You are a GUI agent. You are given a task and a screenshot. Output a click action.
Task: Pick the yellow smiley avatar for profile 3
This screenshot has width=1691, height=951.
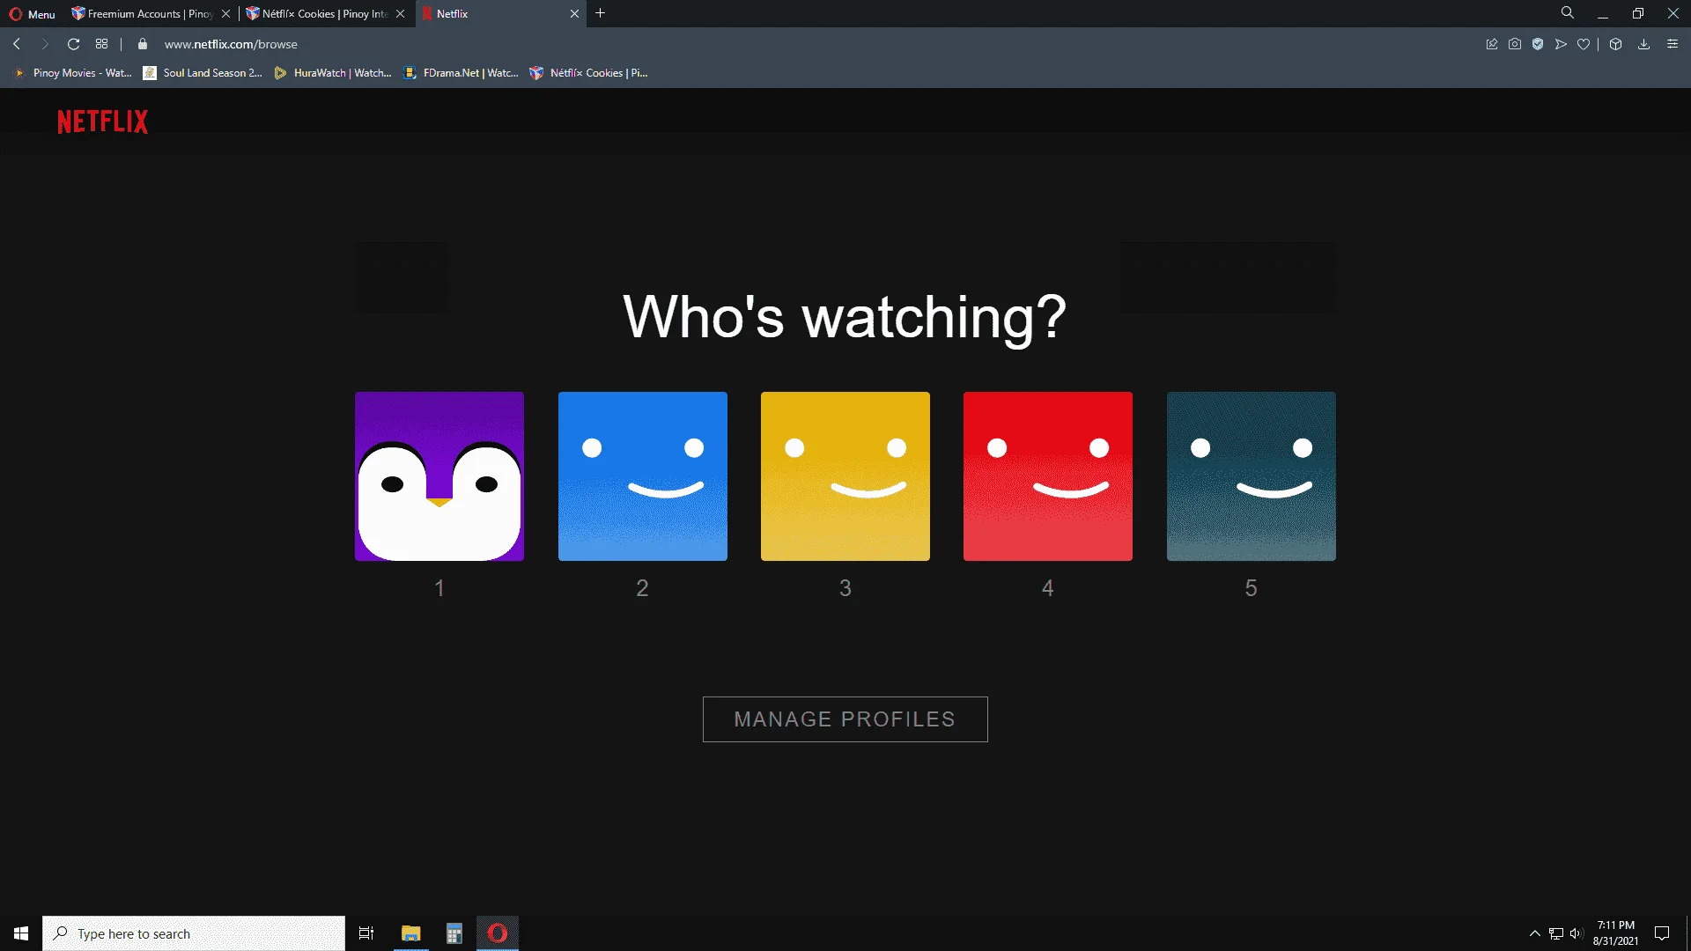click(845, 476)
